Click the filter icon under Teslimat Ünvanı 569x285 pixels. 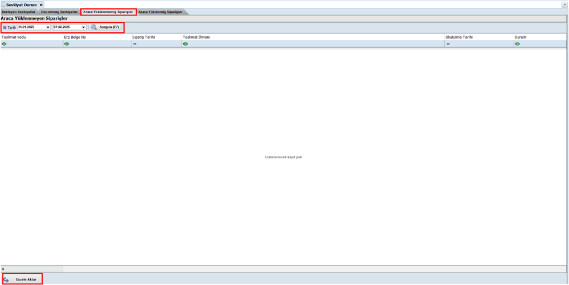point(185,44)
